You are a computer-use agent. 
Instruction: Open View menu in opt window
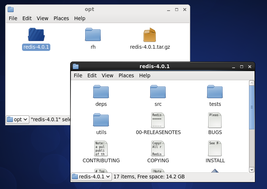coord(42,18)
